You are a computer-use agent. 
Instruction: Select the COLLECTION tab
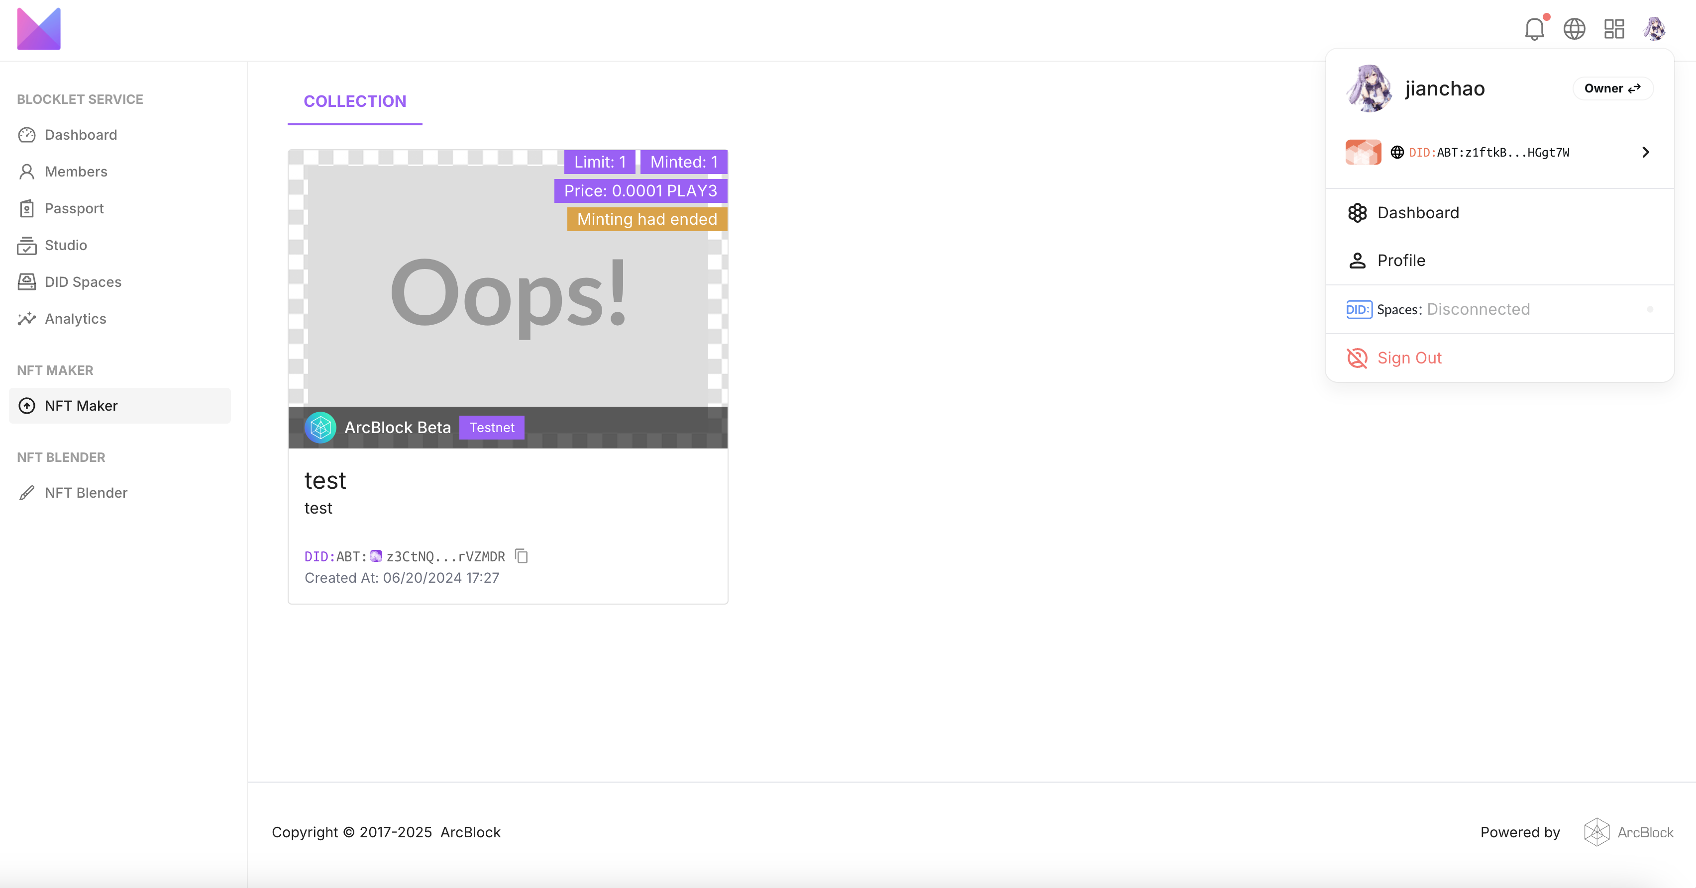[x=355, y=101]
